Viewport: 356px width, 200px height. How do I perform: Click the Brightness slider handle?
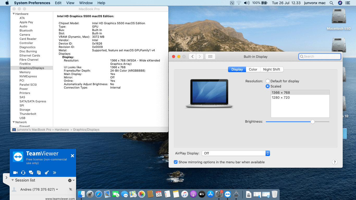(312, 122)
